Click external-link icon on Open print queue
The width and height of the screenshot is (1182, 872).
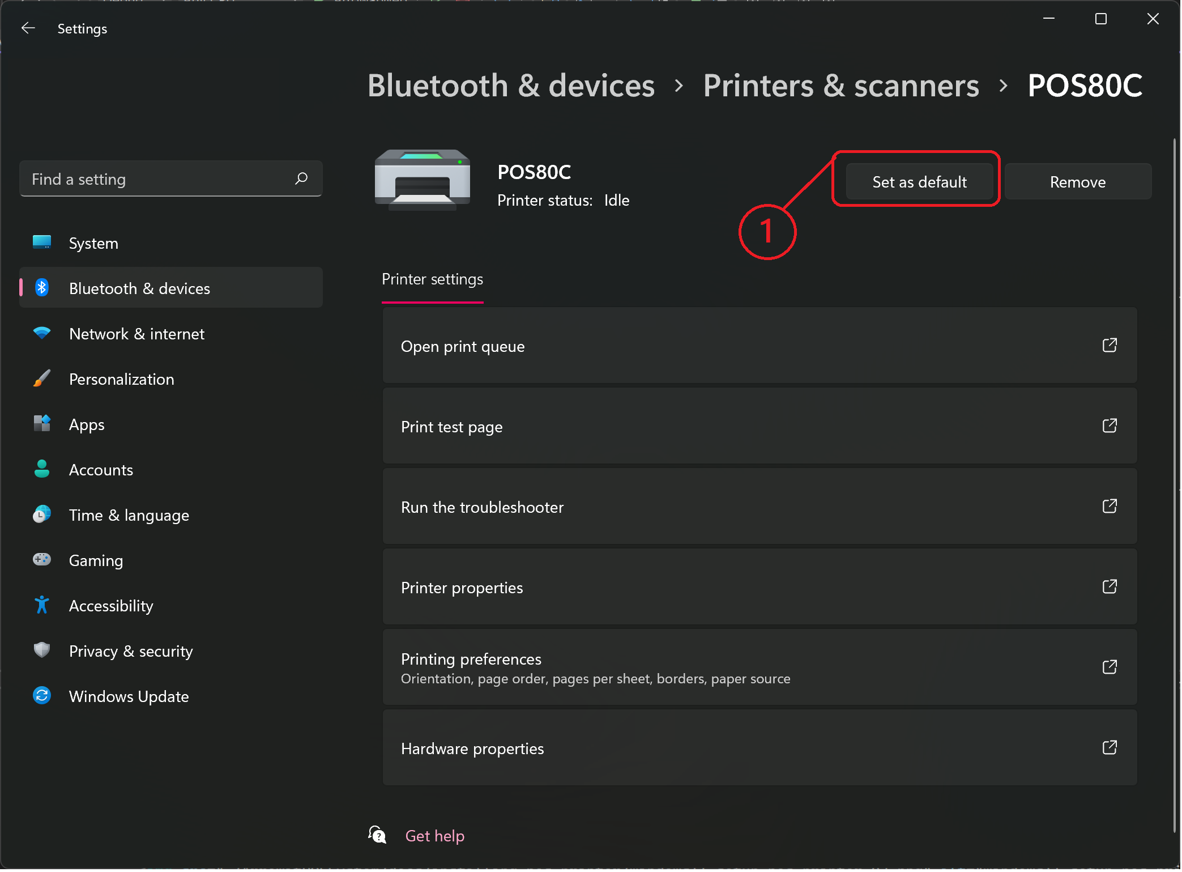(x=1111, y=346)
